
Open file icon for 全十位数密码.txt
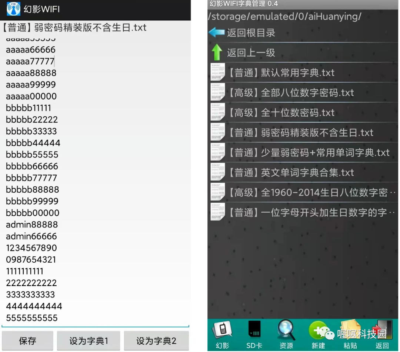tap(218, 112)
